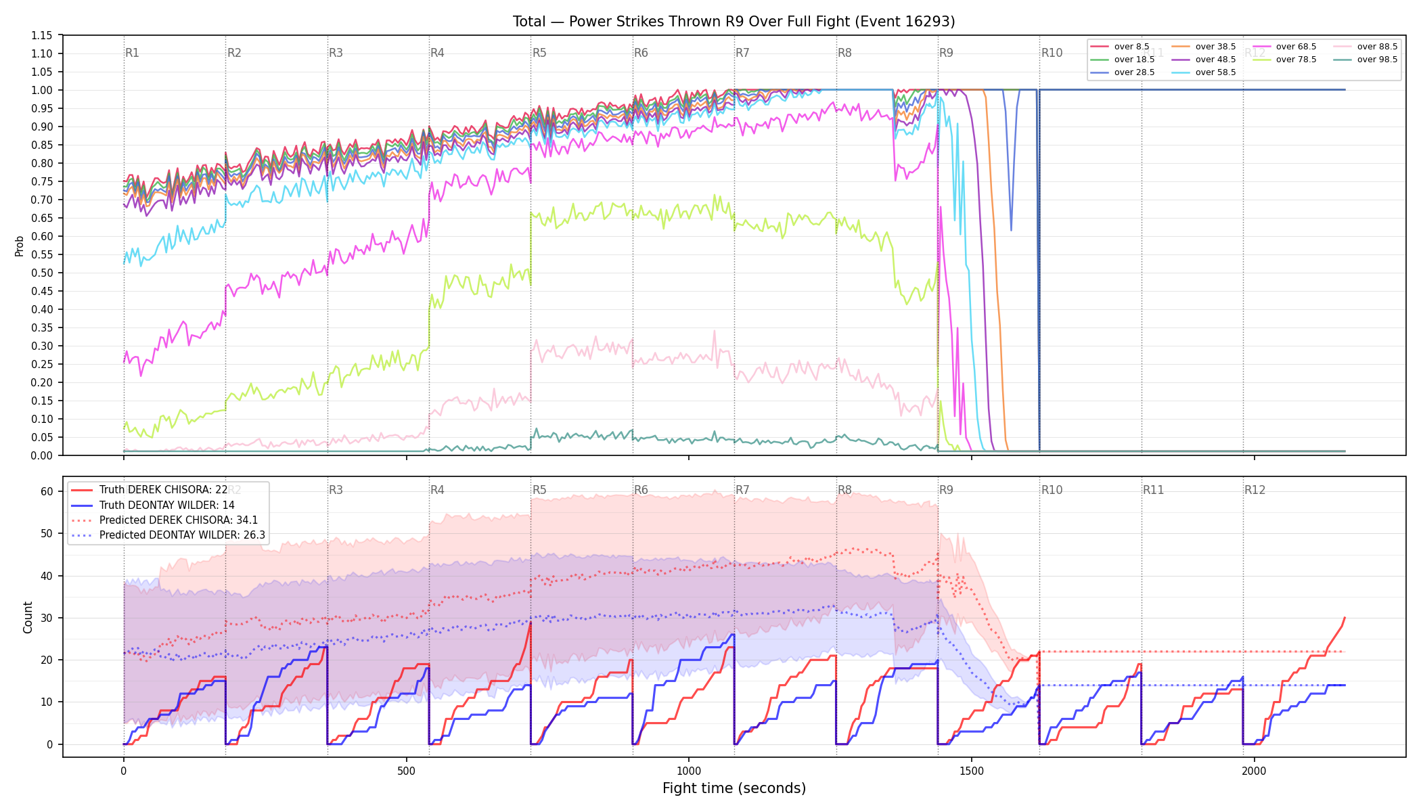The width and height of the screenshot is (1421, 812).
Task: Click the 0.25 tick on the Prob axis
Action: (x=42, y=364)
